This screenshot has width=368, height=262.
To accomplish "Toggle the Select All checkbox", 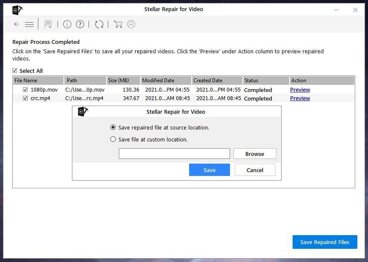I will pyautogui.click(x=15, y=71).
